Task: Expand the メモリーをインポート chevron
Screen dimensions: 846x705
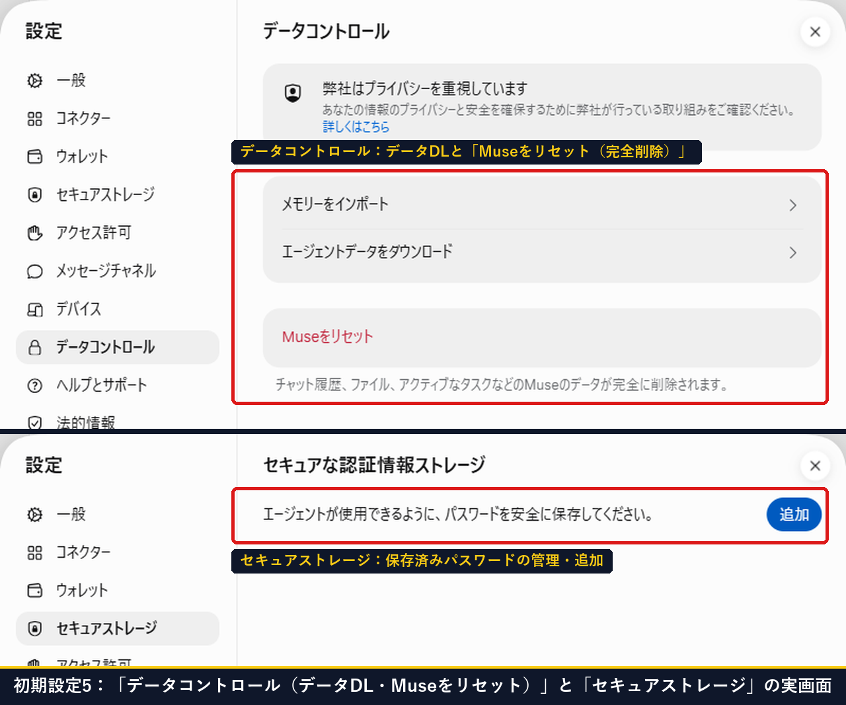Action: pos(793,205)
